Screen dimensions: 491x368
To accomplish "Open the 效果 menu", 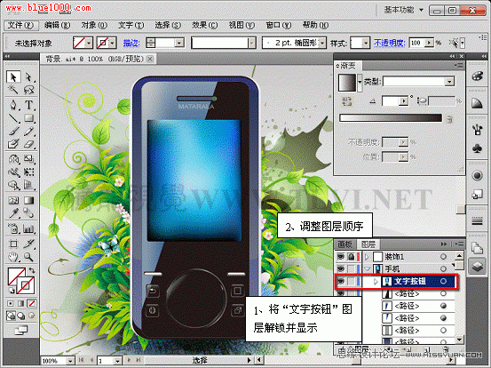I will (204, 25).
